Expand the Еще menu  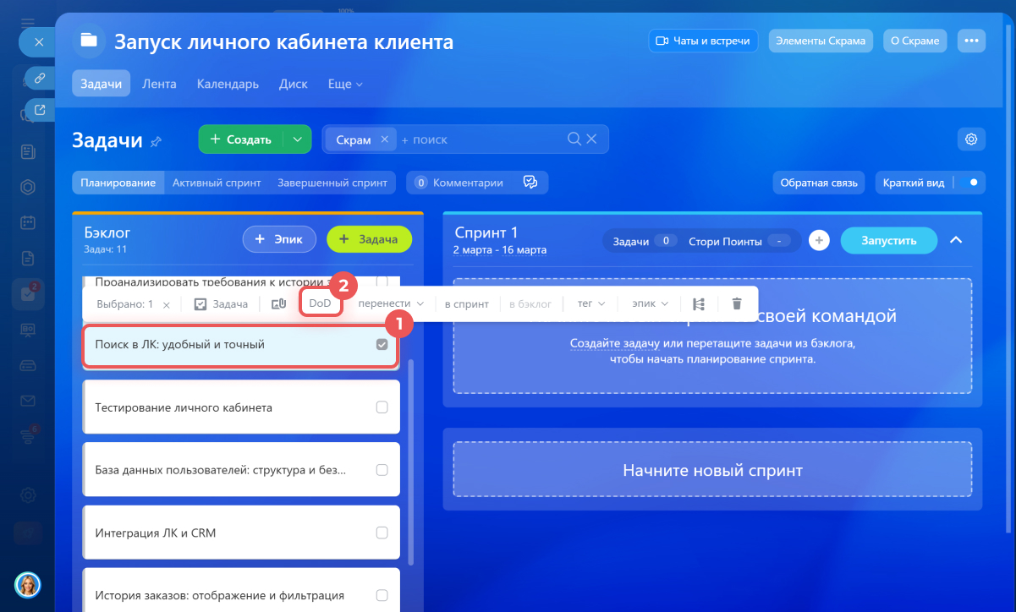click(345, 84)
